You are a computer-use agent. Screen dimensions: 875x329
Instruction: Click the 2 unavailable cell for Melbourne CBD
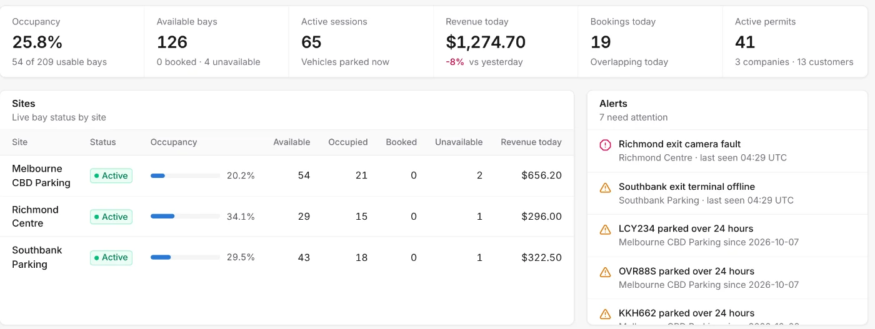click(479, 175)
